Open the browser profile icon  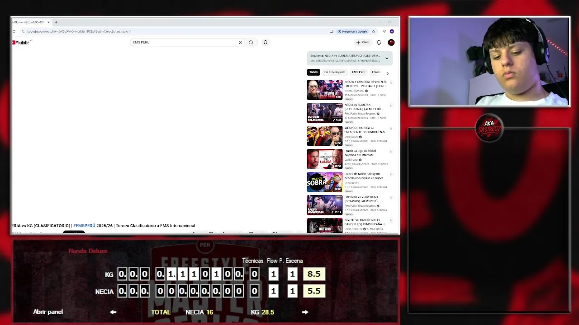pyautogui.click(x=392, y=32)
